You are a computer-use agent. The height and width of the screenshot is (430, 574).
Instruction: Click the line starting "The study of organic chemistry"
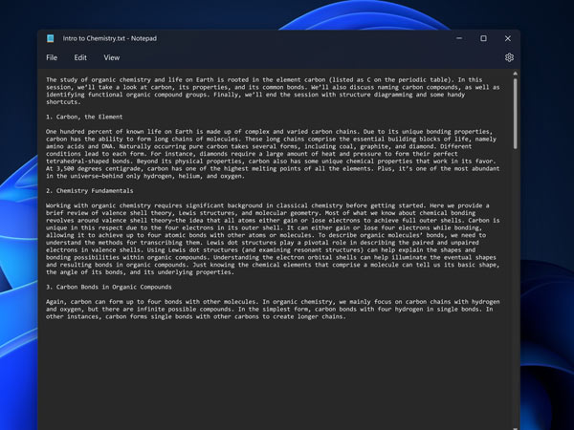coord(264,79)
